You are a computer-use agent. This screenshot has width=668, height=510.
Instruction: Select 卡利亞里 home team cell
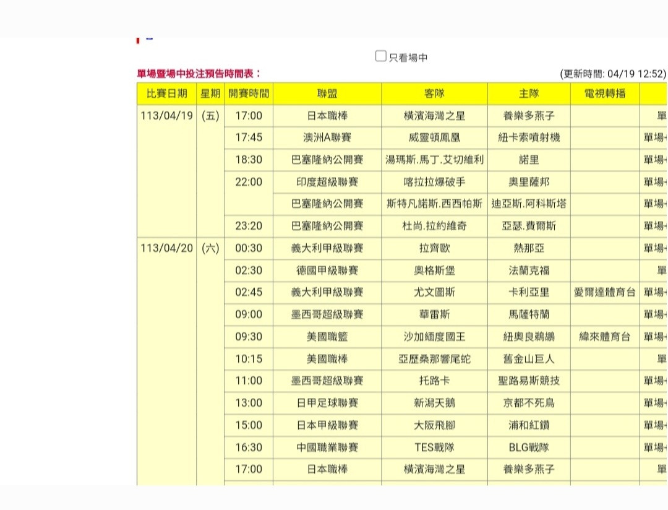(529, 292)
